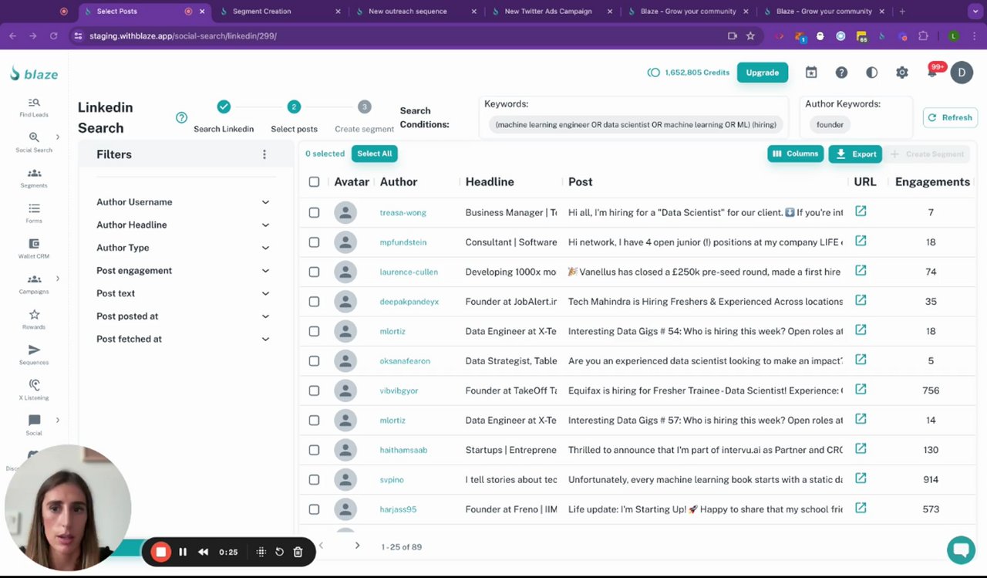Tick the harjass95 row checkbox

pos(314,509)
